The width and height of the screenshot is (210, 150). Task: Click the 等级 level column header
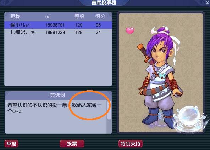[x=79, y=16]
